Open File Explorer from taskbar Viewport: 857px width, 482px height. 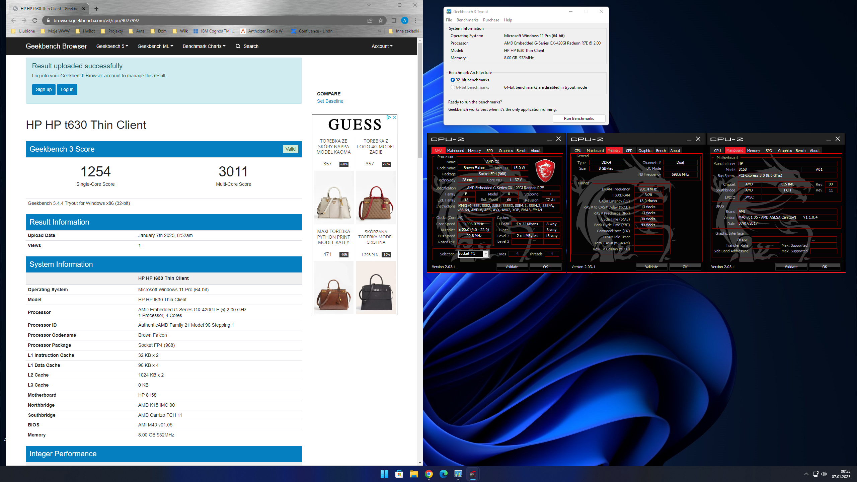coord(414,474)
